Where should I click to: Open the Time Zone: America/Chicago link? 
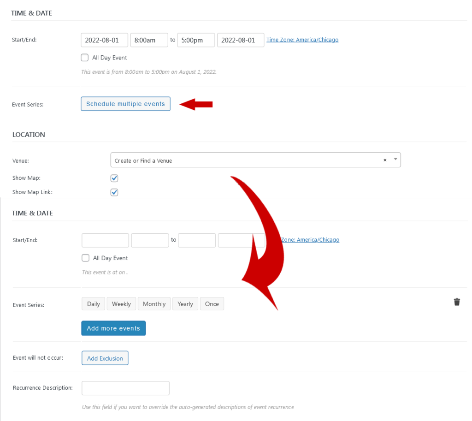(x=302, y=40)
